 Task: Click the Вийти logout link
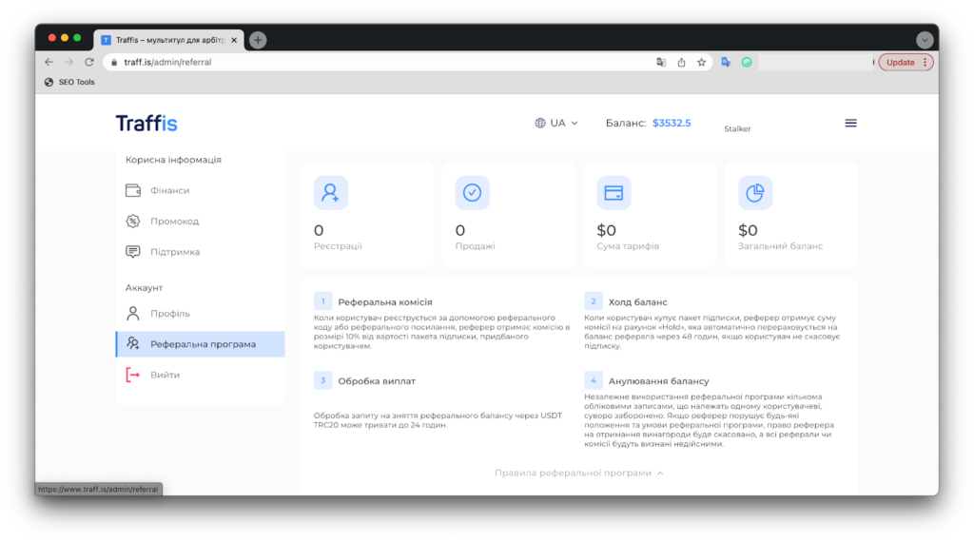click(165, 375)
